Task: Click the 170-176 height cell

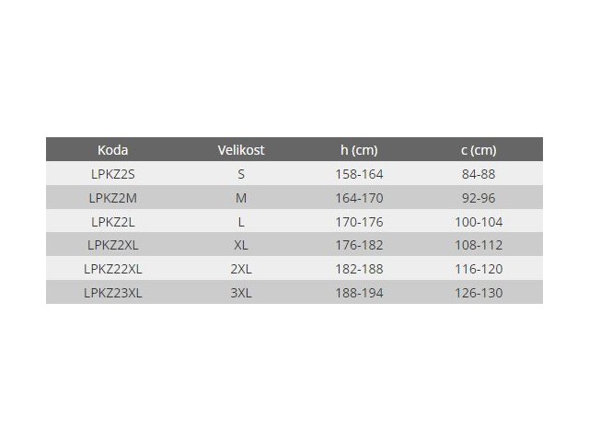Action: (360, 221)
